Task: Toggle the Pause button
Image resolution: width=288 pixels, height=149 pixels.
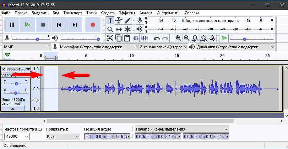Action: (x=12, y=25)
